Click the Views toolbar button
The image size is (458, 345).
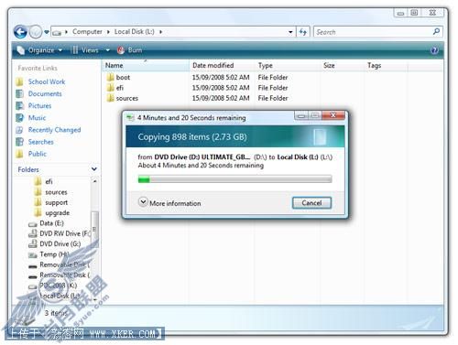coord(85,50)
